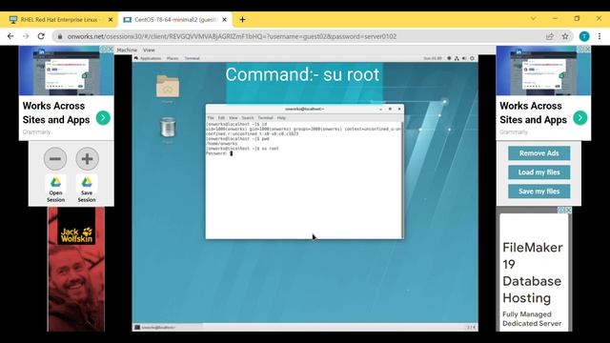
Task: Click the Load my files button
Action: (x=539, y=172)
